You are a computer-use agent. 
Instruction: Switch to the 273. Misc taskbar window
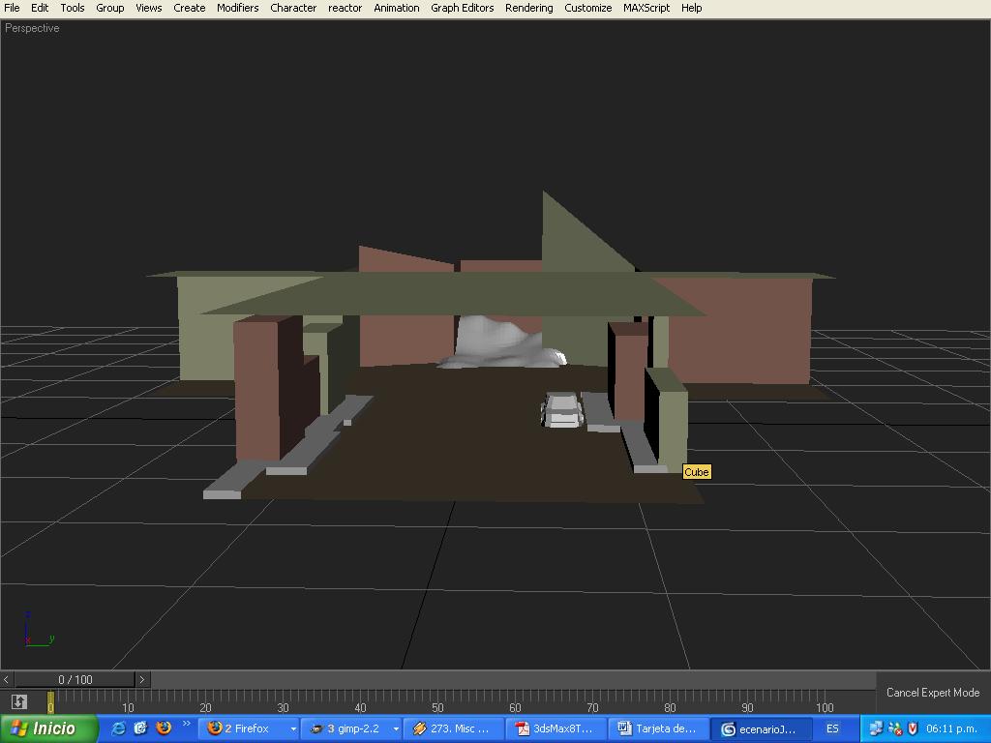[x=453, y=728]
